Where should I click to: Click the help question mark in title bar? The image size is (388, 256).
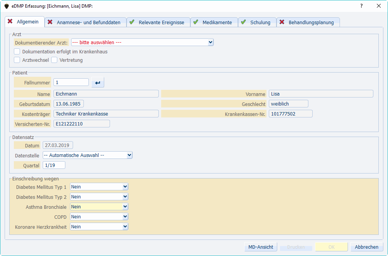coord(361,6)
